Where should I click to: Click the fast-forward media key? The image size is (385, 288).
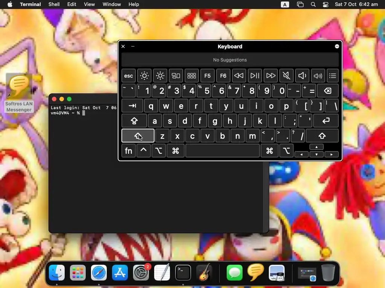tap(271, 76)
